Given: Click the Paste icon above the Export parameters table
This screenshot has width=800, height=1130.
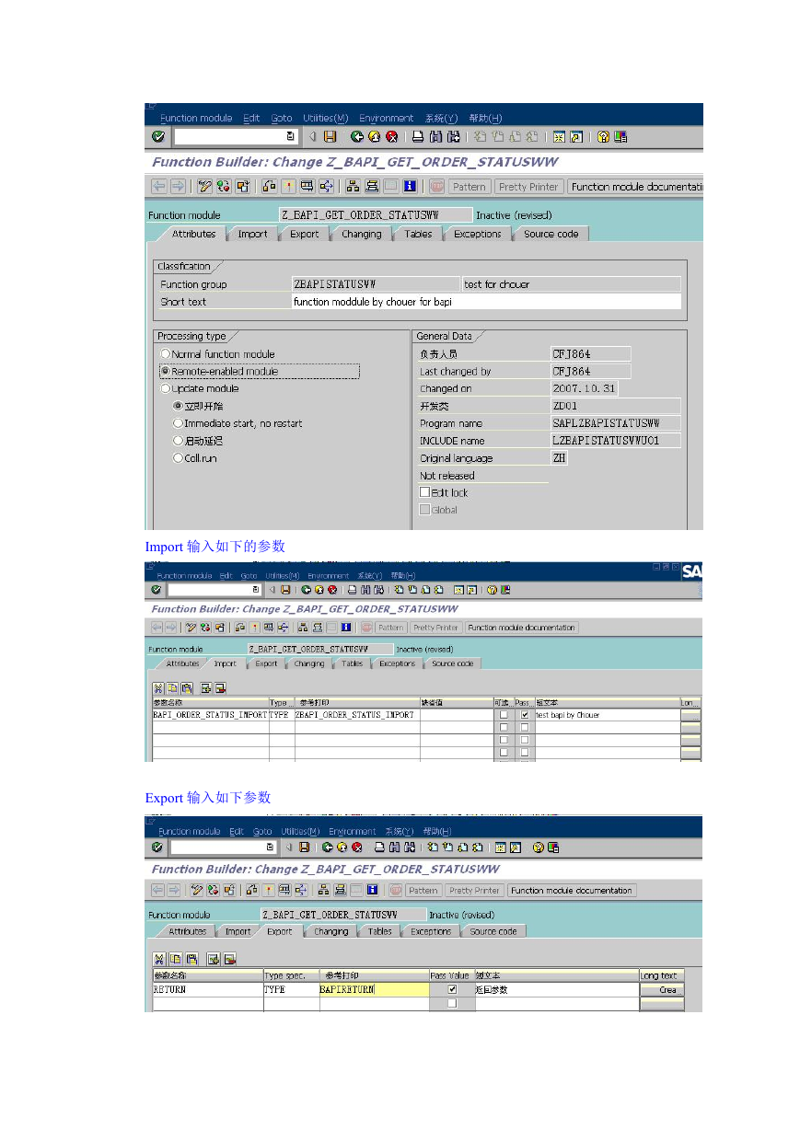Looking at the screenshot, I should tap(191, 958).
